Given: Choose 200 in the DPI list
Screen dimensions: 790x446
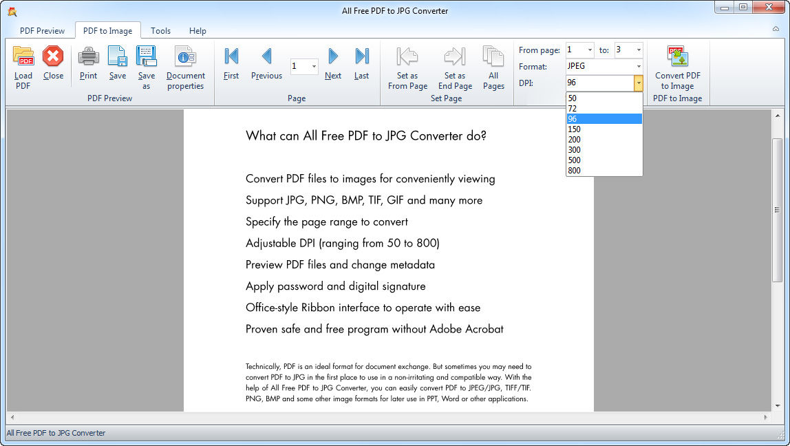Looking at the screenshot, I should tap(604, 140).
